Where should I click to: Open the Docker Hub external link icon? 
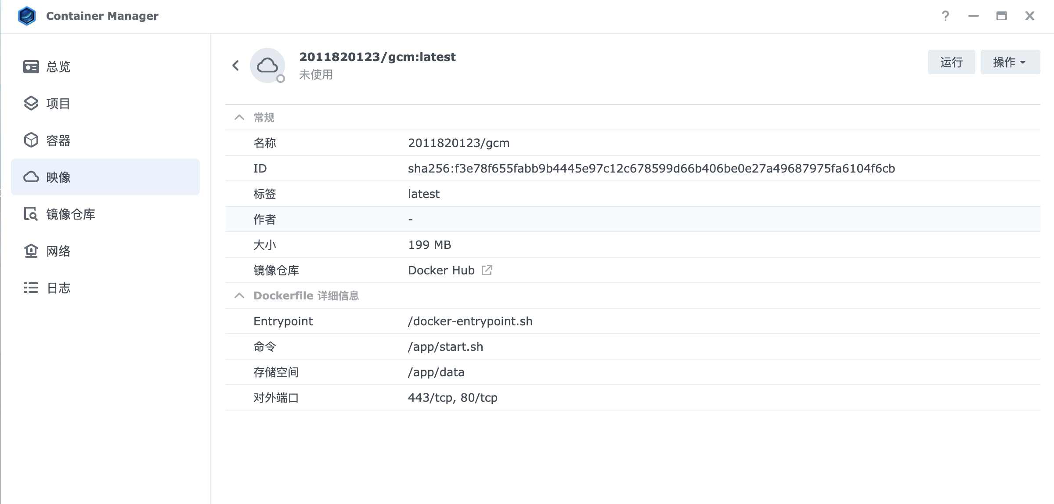pyautogui.click(x=487, y=270)
